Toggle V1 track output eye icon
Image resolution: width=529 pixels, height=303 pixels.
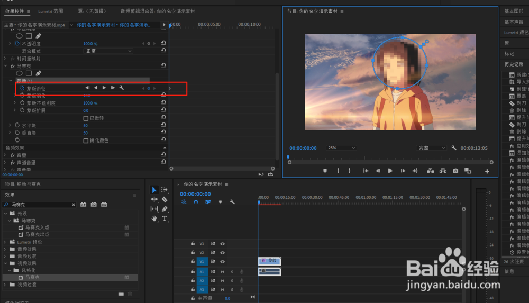coord(222,261)
